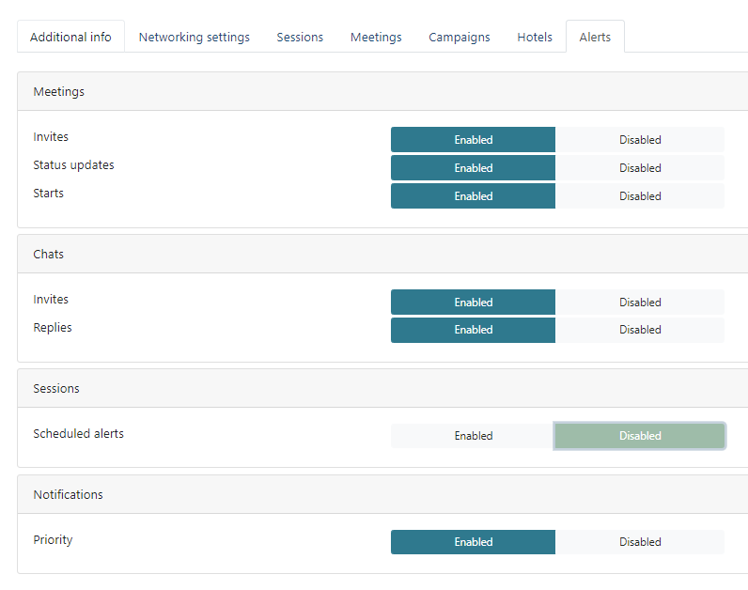Image resolution: width=748 pixels, height=590 pixels.
Task: Disable chat Invites alerts
Action: pos(640,303)
